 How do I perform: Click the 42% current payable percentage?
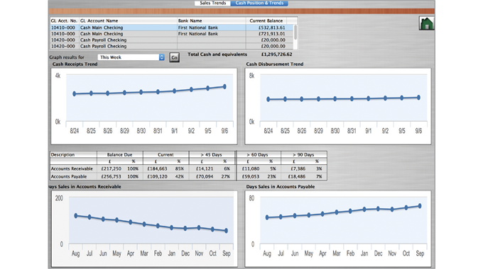click(179, 176)
